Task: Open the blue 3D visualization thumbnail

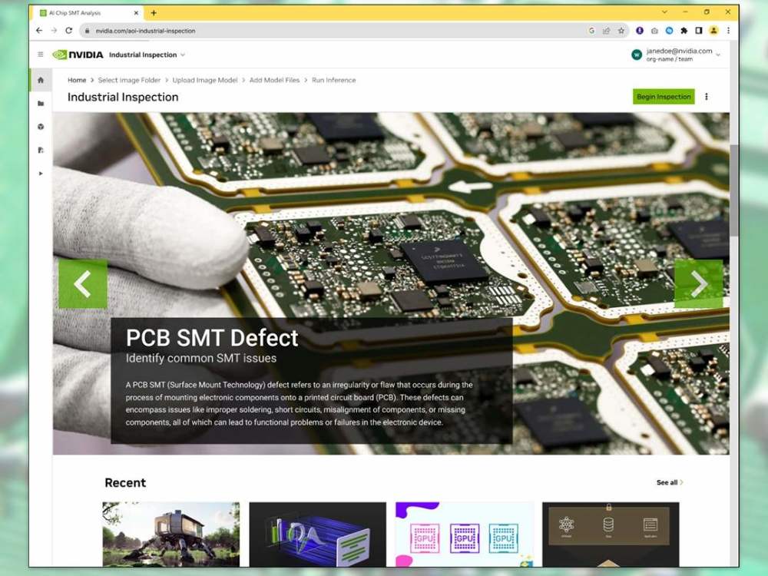Action: (317, 535)
